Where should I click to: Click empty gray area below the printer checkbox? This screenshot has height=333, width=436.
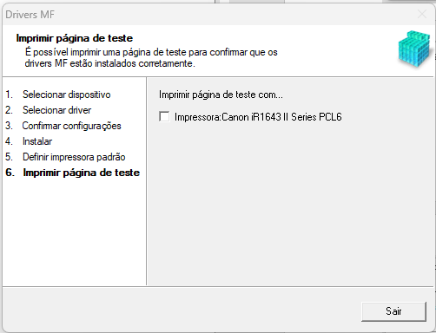click(x=289, y=202)
